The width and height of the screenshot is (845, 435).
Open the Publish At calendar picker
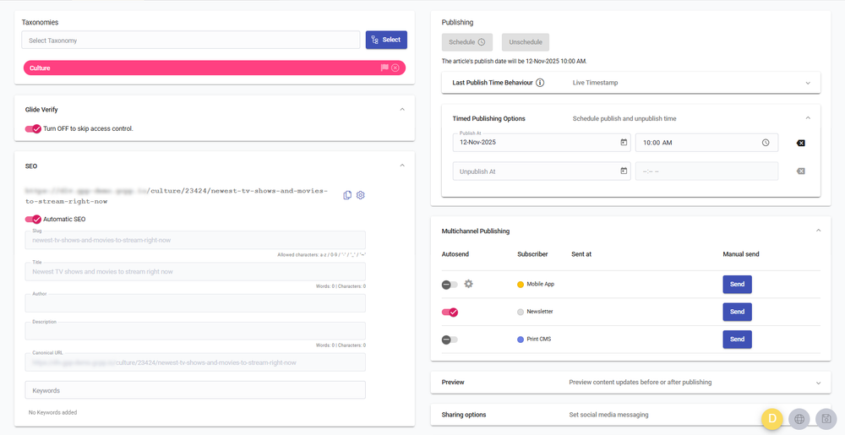(x=624, y=143)
